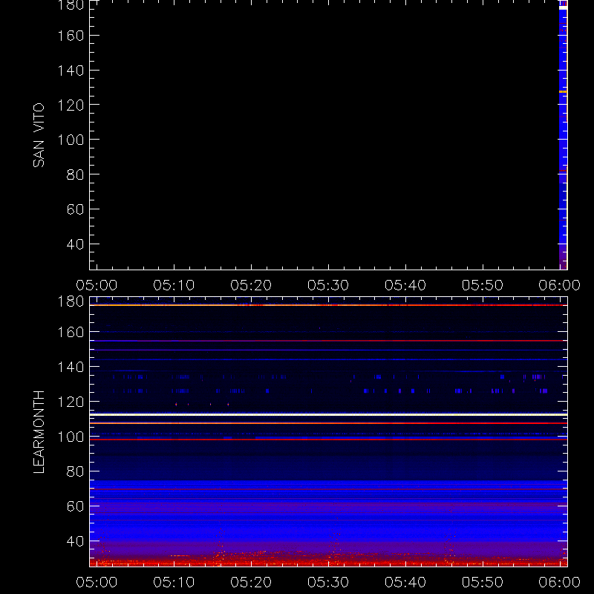Click the 60 tick label on the SAN VITO plot

[75, 209]
